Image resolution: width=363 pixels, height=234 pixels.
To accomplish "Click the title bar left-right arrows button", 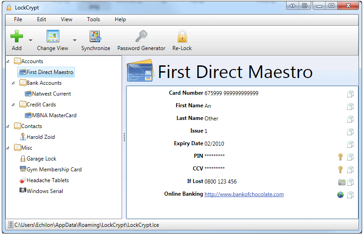I will click(293, 5).
